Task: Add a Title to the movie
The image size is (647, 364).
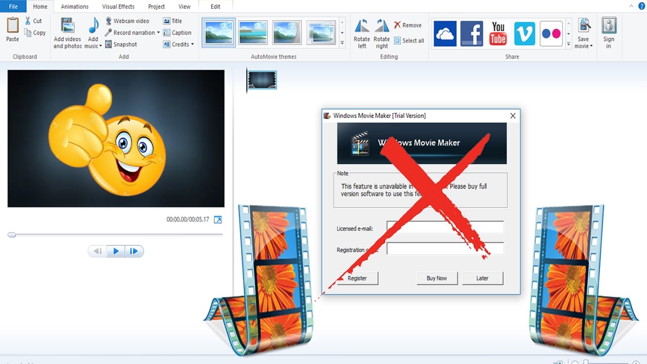Action: coord(172,21)
